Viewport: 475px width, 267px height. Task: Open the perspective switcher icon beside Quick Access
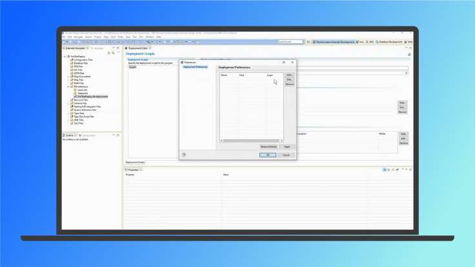(308, 42)
